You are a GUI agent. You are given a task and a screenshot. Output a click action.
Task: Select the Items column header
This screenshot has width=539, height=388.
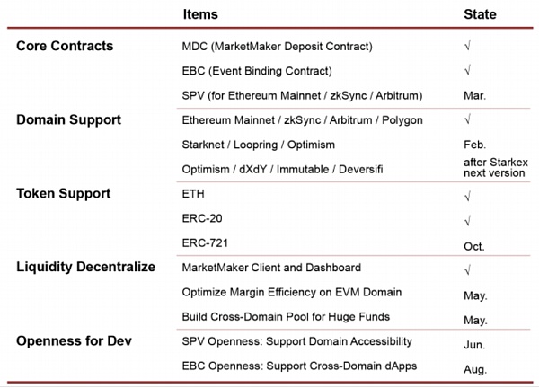click(x=200, y=14)
